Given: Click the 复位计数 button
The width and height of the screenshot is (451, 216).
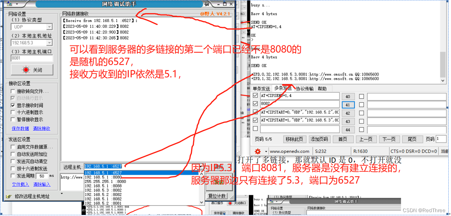Looking at the screenshot, I should [x=217, y=196].
